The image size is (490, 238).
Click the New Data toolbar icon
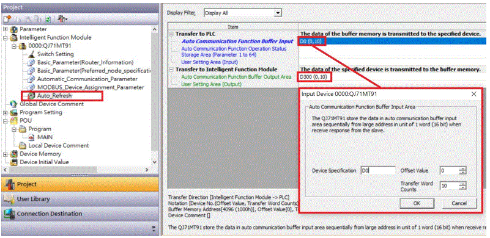[x=7, y=20]
